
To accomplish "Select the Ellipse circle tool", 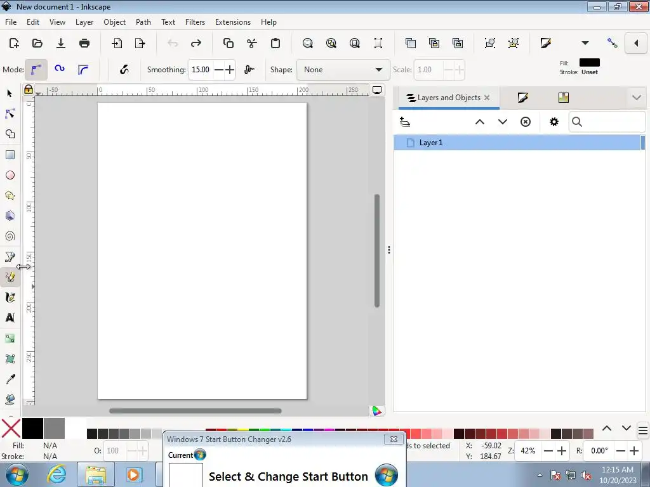I will [10, 175].
